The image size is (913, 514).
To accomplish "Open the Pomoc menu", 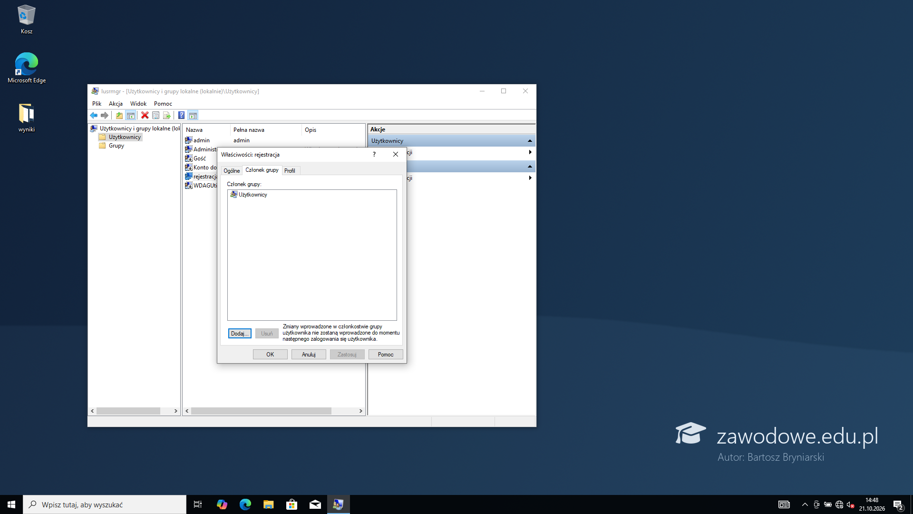I will tap(163, 103).
